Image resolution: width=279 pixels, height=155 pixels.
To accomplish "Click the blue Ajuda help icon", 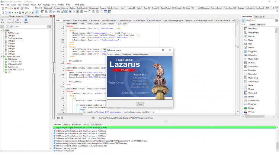I will click(26, 21).
